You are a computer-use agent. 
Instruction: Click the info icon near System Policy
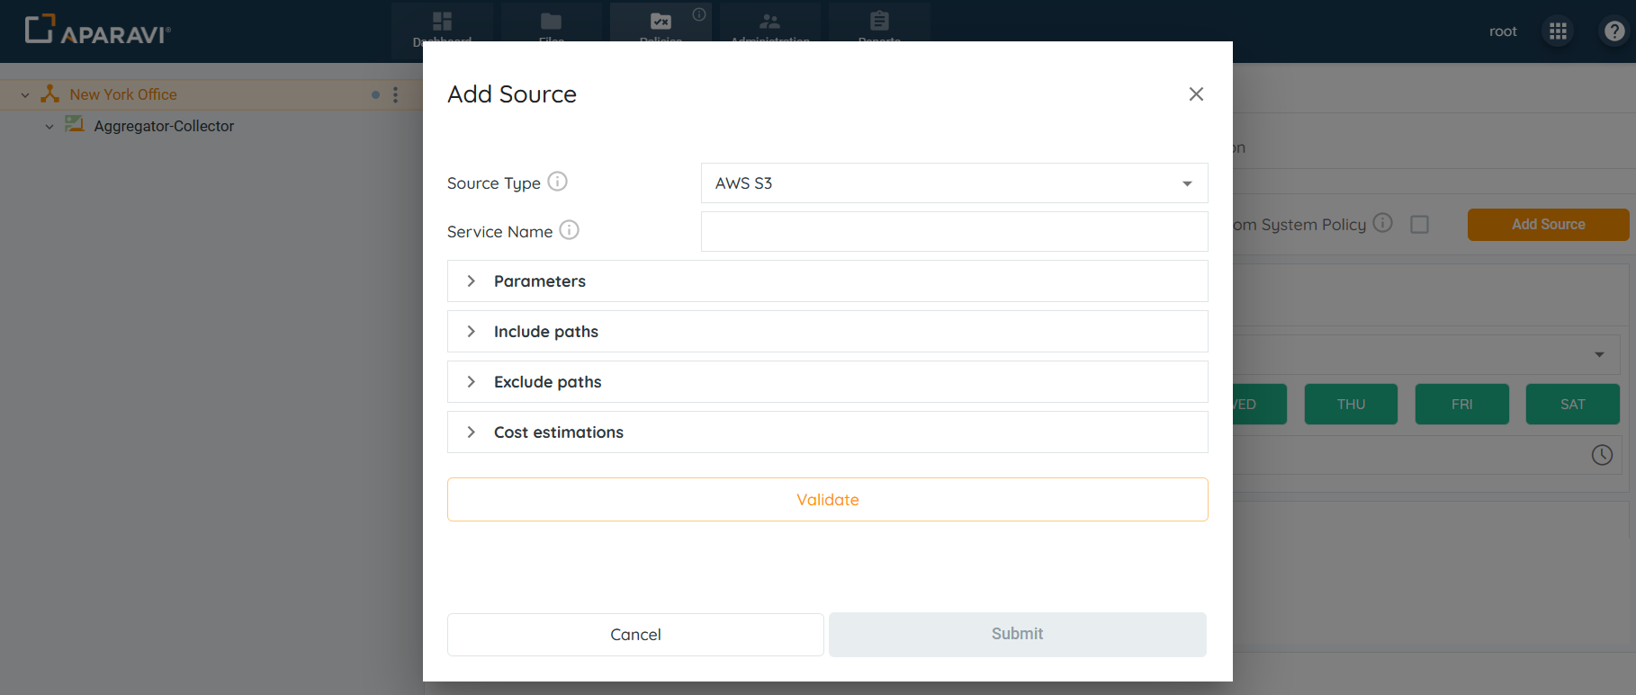1382,223
